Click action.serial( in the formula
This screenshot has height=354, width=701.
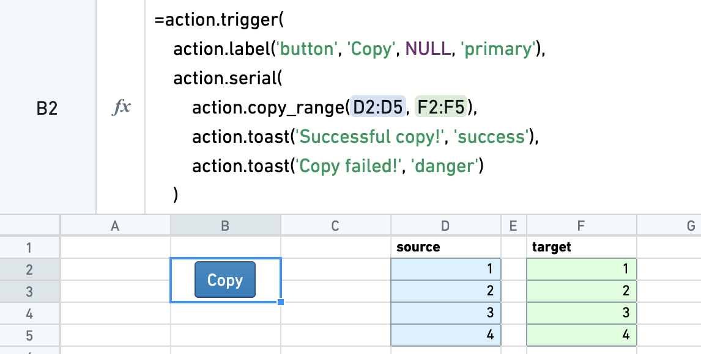coord(228,79)
